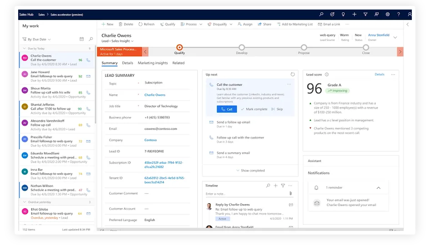The image size is (430, 250).
Task: Open Sales accelerator (preview) breadcrumb
Action: tap(67, 15)
